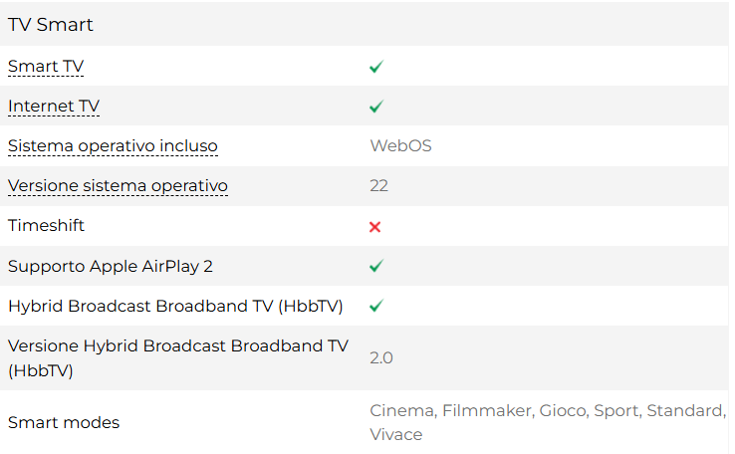Open the Internet TV term definition

pos(54,107)
